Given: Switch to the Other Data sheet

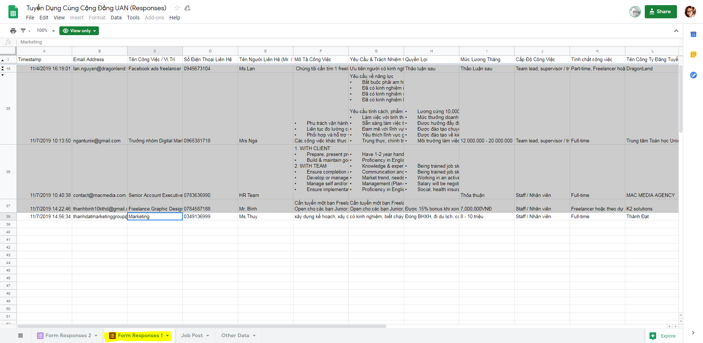Looking at the screenshot, I should [235, 336].
